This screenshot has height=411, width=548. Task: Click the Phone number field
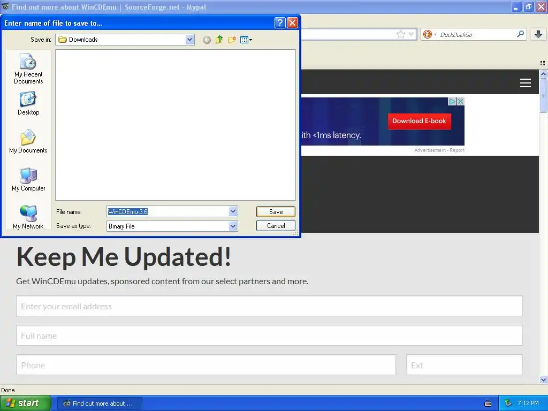pyautogui.click(x=206, y=365)
